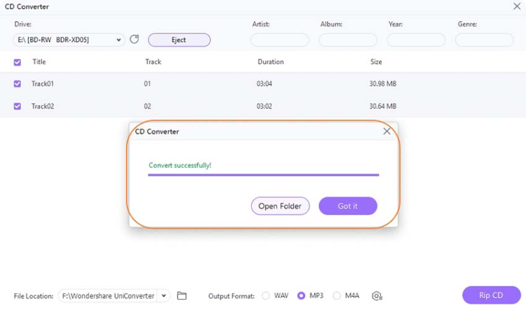
Task: Toggle the select-all tracks checkbox
Action: [17, 62]
